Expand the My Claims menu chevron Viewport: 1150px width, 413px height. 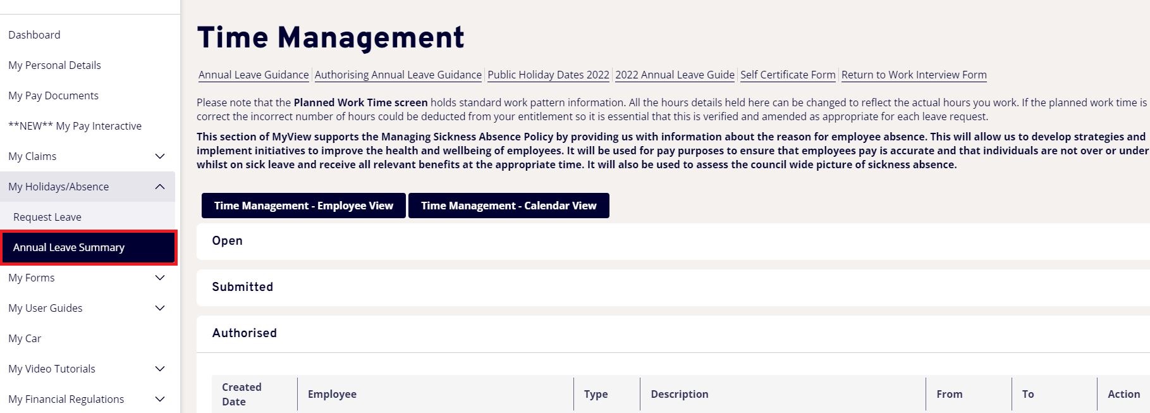pyautogui.click(x=160, y=156)
